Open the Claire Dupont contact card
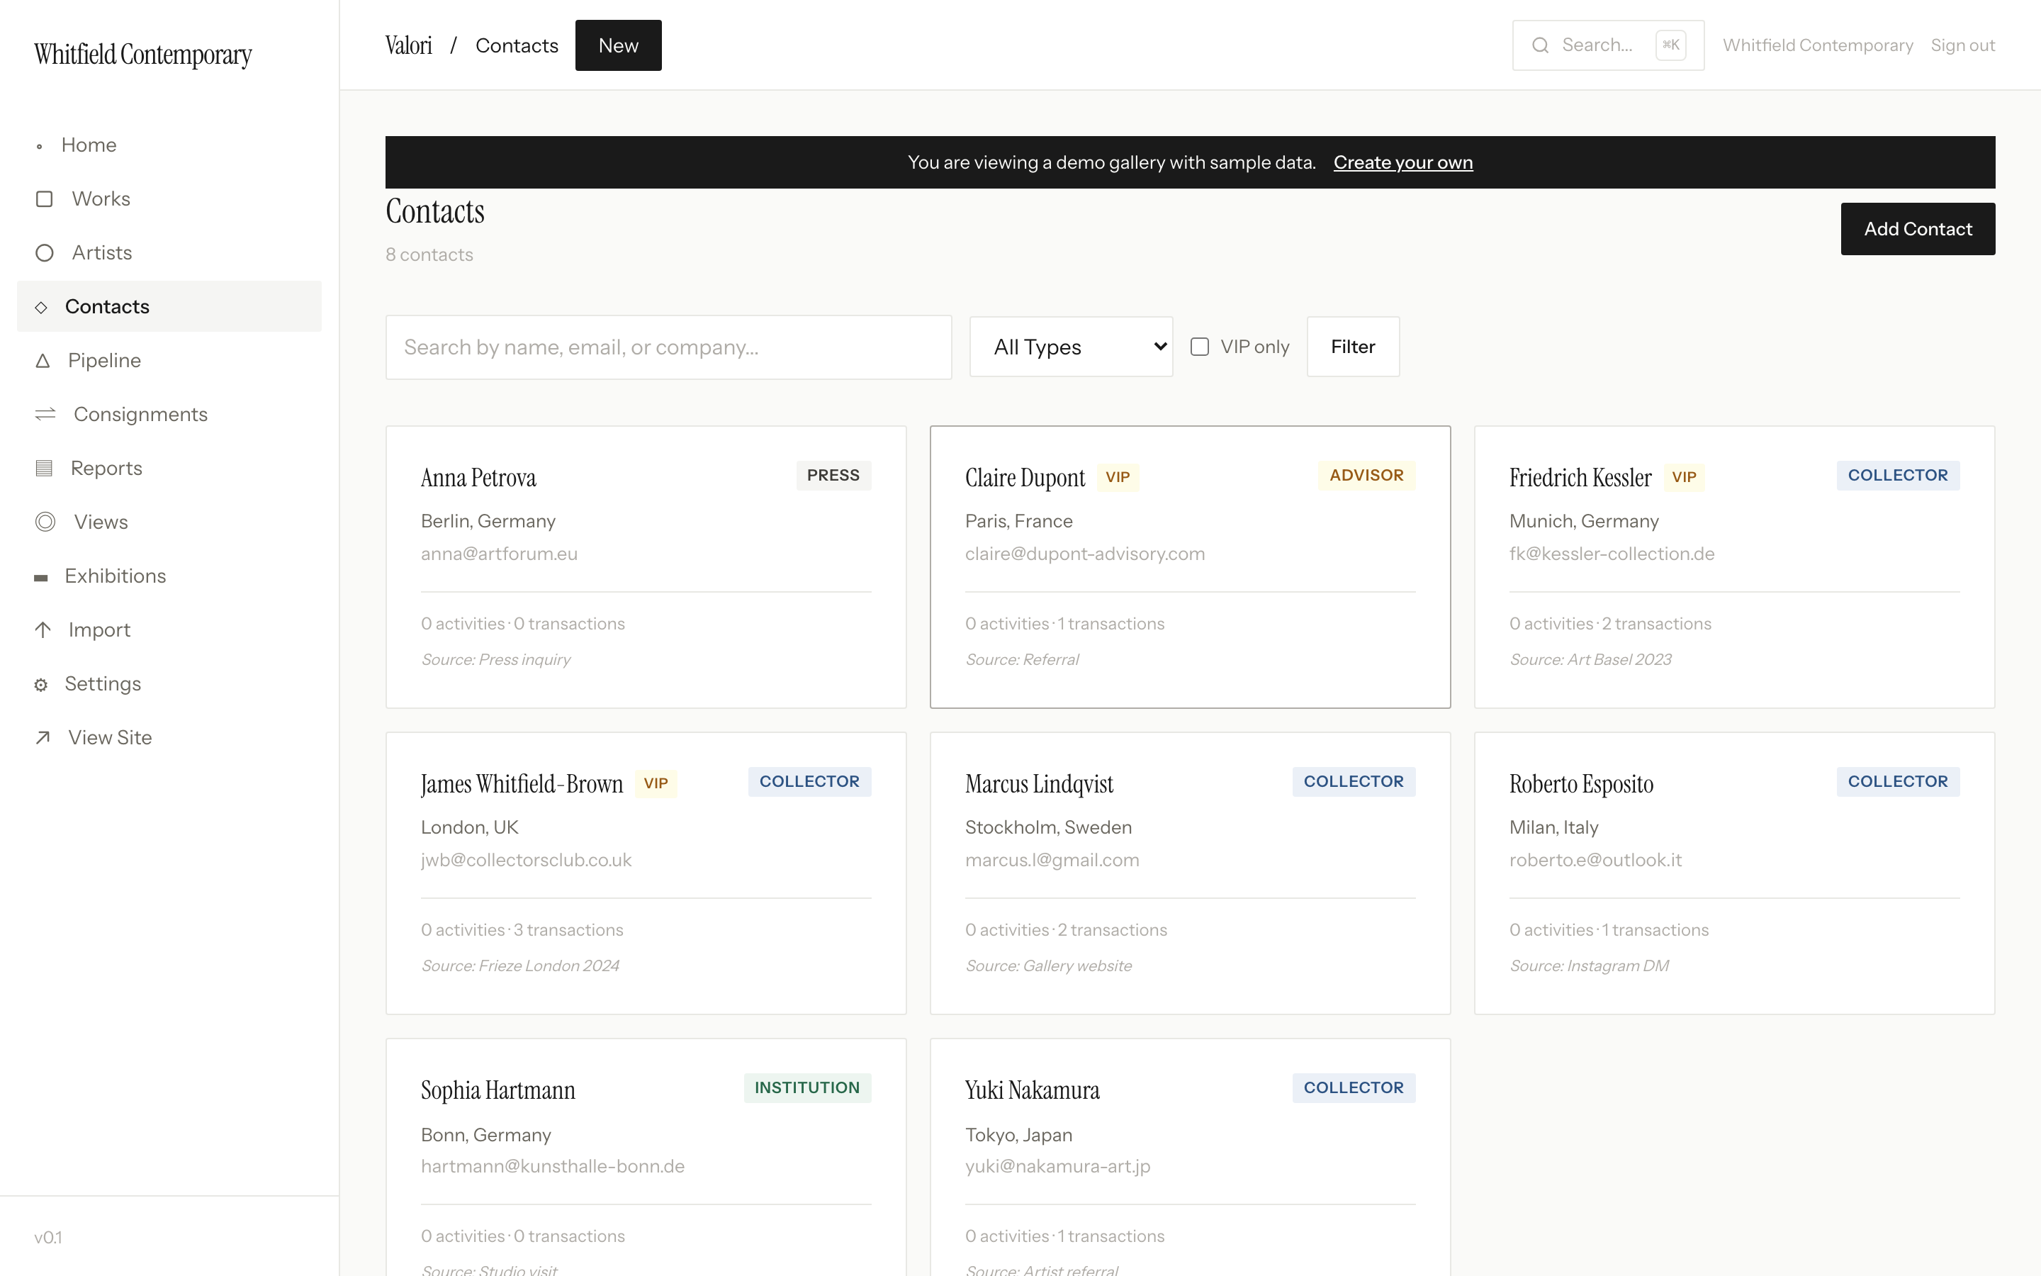Image resolution: width=2041 pixels, height=1276 pixels. pyautogui.click(x=1189, y=566)
